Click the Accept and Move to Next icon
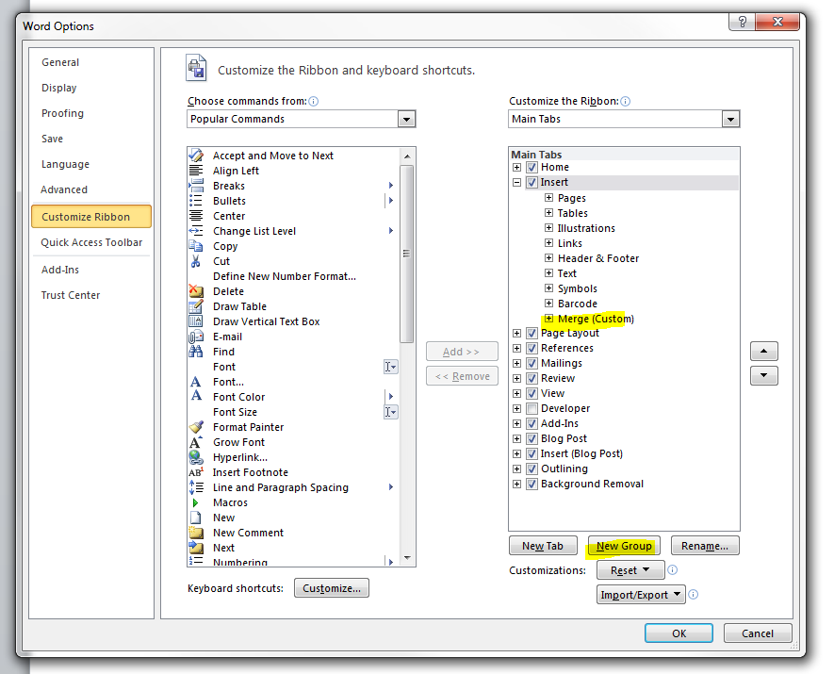This screenshot has width=834, height=674. tap(196, 156)
